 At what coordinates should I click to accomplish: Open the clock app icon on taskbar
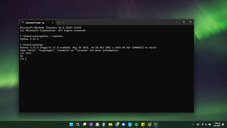(98, 124)
